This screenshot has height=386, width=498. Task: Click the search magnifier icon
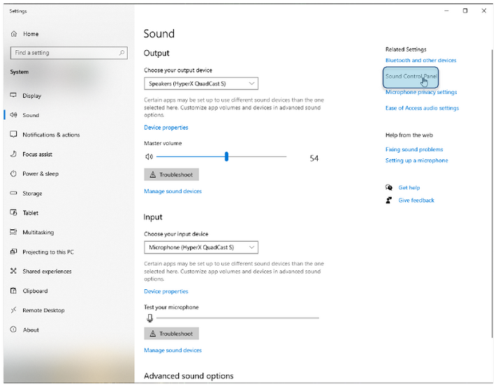tap(122, 53)
